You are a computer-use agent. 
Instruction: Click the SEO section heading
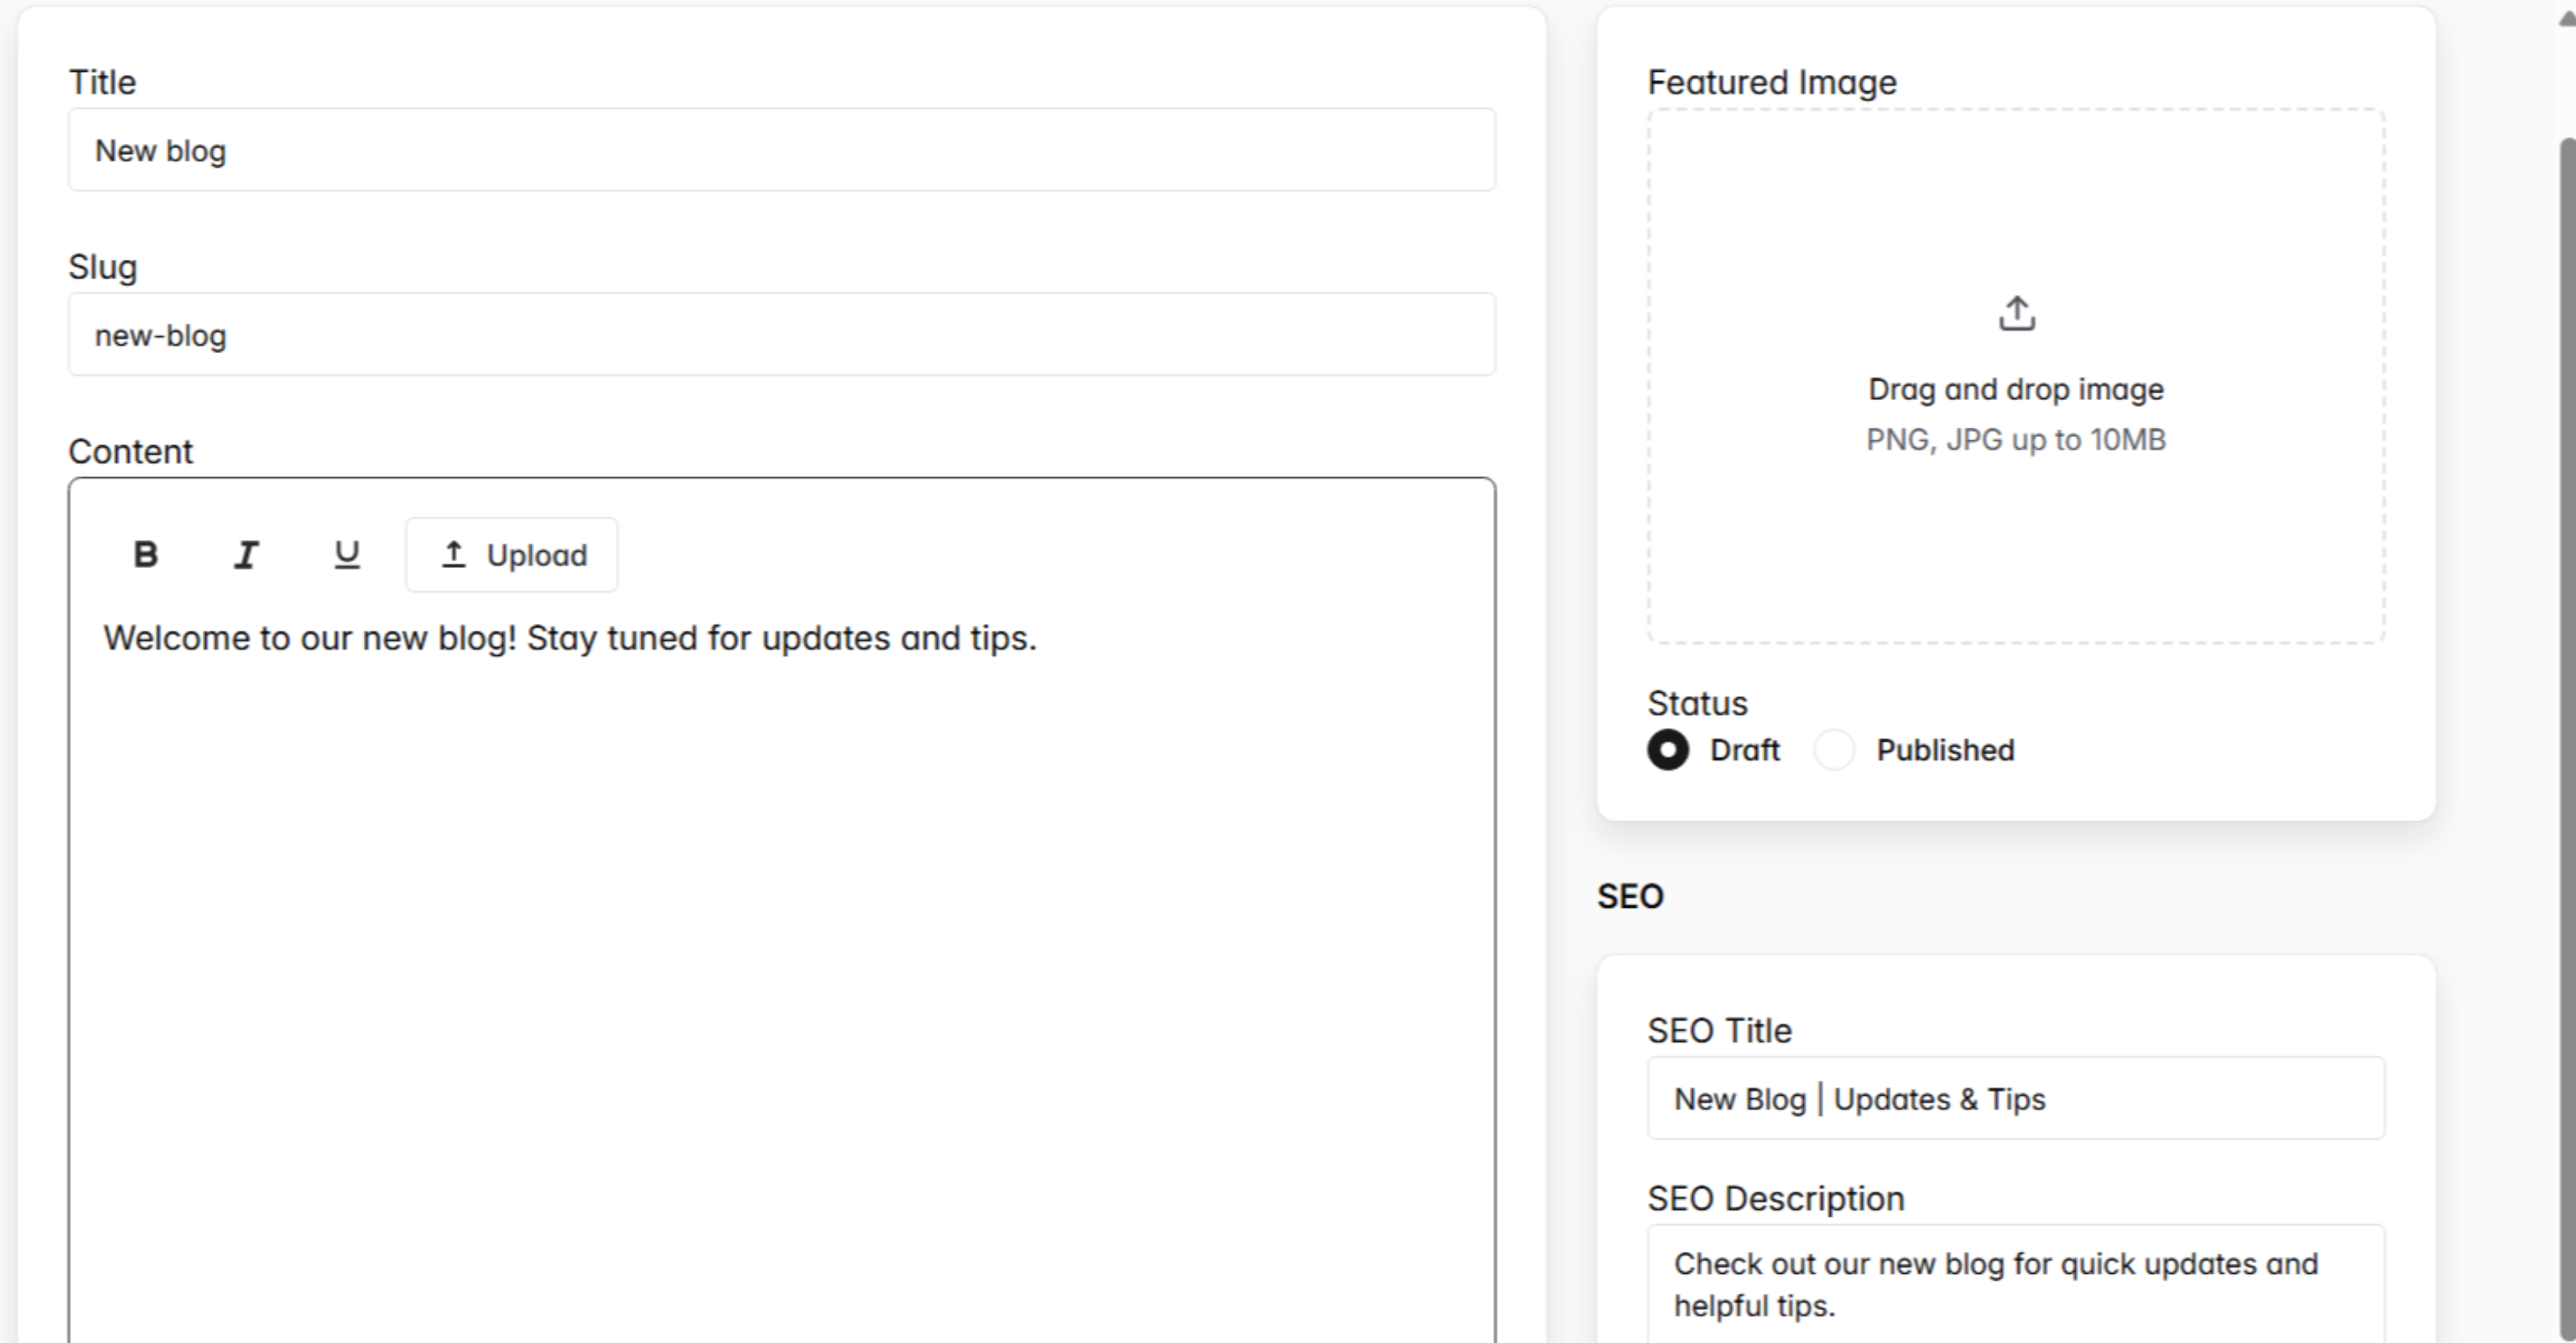click(1631, 895)
